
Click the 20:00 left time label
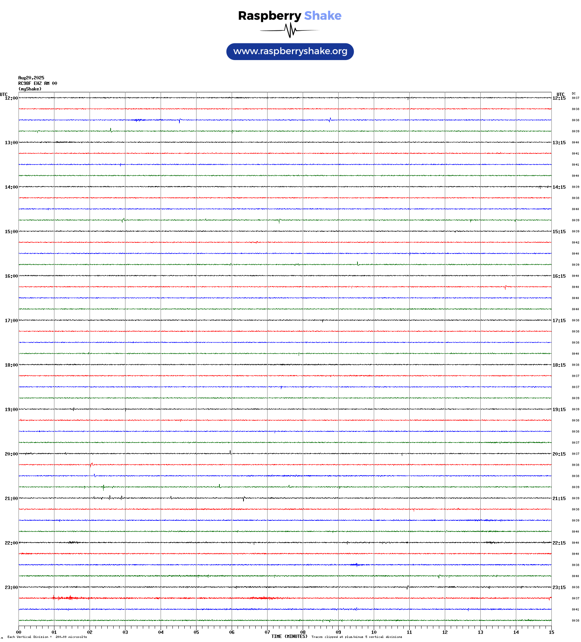pos(11,454)
